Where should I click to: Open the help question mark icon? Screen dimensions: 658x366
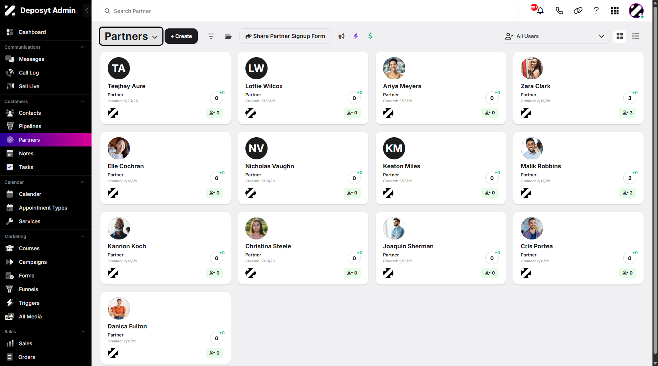596,11
